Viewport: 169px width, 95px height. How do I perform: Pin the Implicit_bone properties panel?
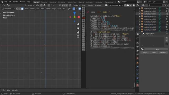tap(167, 34)
